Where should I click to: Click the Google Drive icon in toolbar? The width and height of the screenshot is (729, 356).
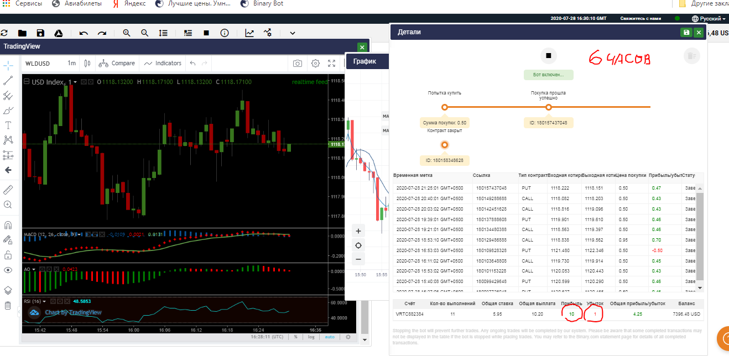pos(58,33)
